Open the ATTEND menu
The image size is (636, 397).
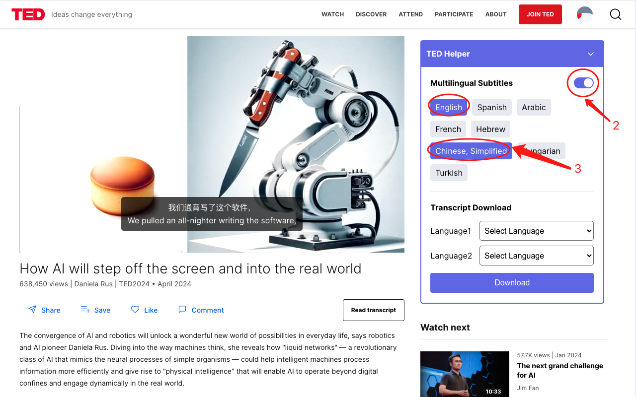[410, 14]
